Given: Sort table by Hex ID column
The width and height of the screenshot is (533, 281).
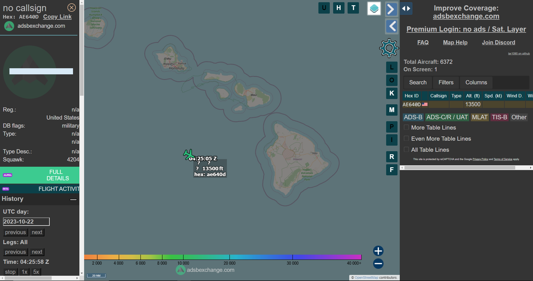Looking at the screenshot, I should [x=411, y=96].
